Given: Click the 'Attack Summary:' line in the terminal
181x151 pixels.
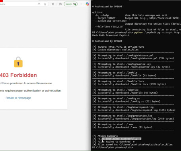Looking at the screenshot, I should [105, 136].
